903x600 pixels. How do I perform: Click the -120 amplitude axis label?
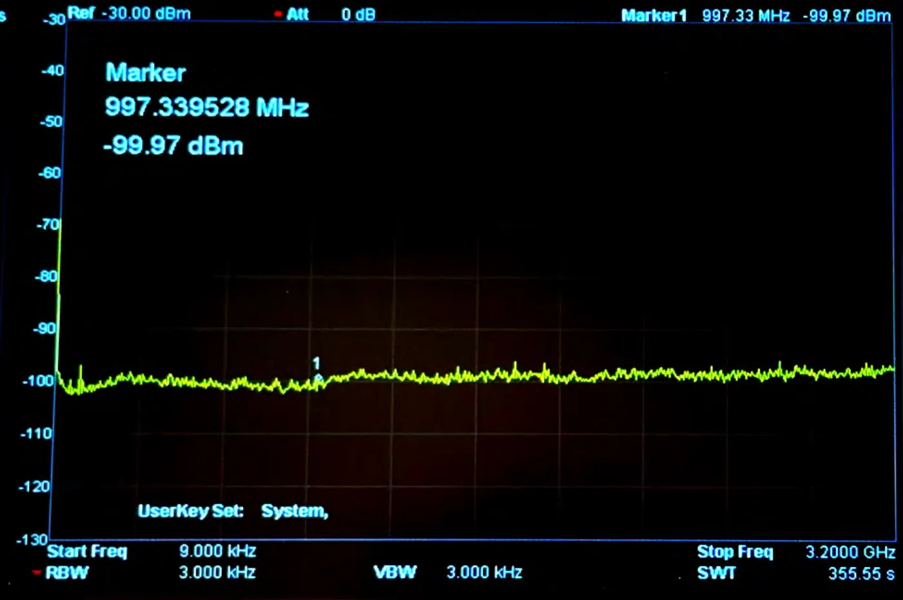point(34,486)
